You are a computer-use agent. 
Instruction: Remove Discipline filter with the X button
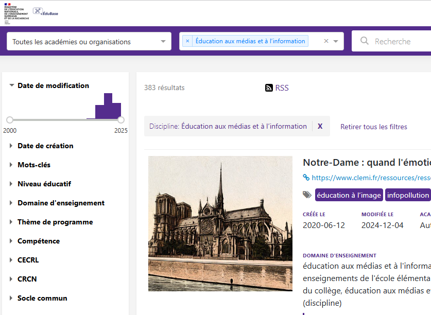tap(320, 126)
